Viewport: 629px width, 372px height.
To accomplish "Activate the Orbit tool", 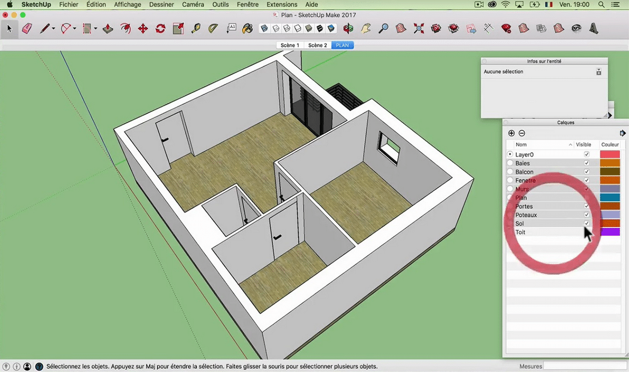I will click(x=348, y=28).
